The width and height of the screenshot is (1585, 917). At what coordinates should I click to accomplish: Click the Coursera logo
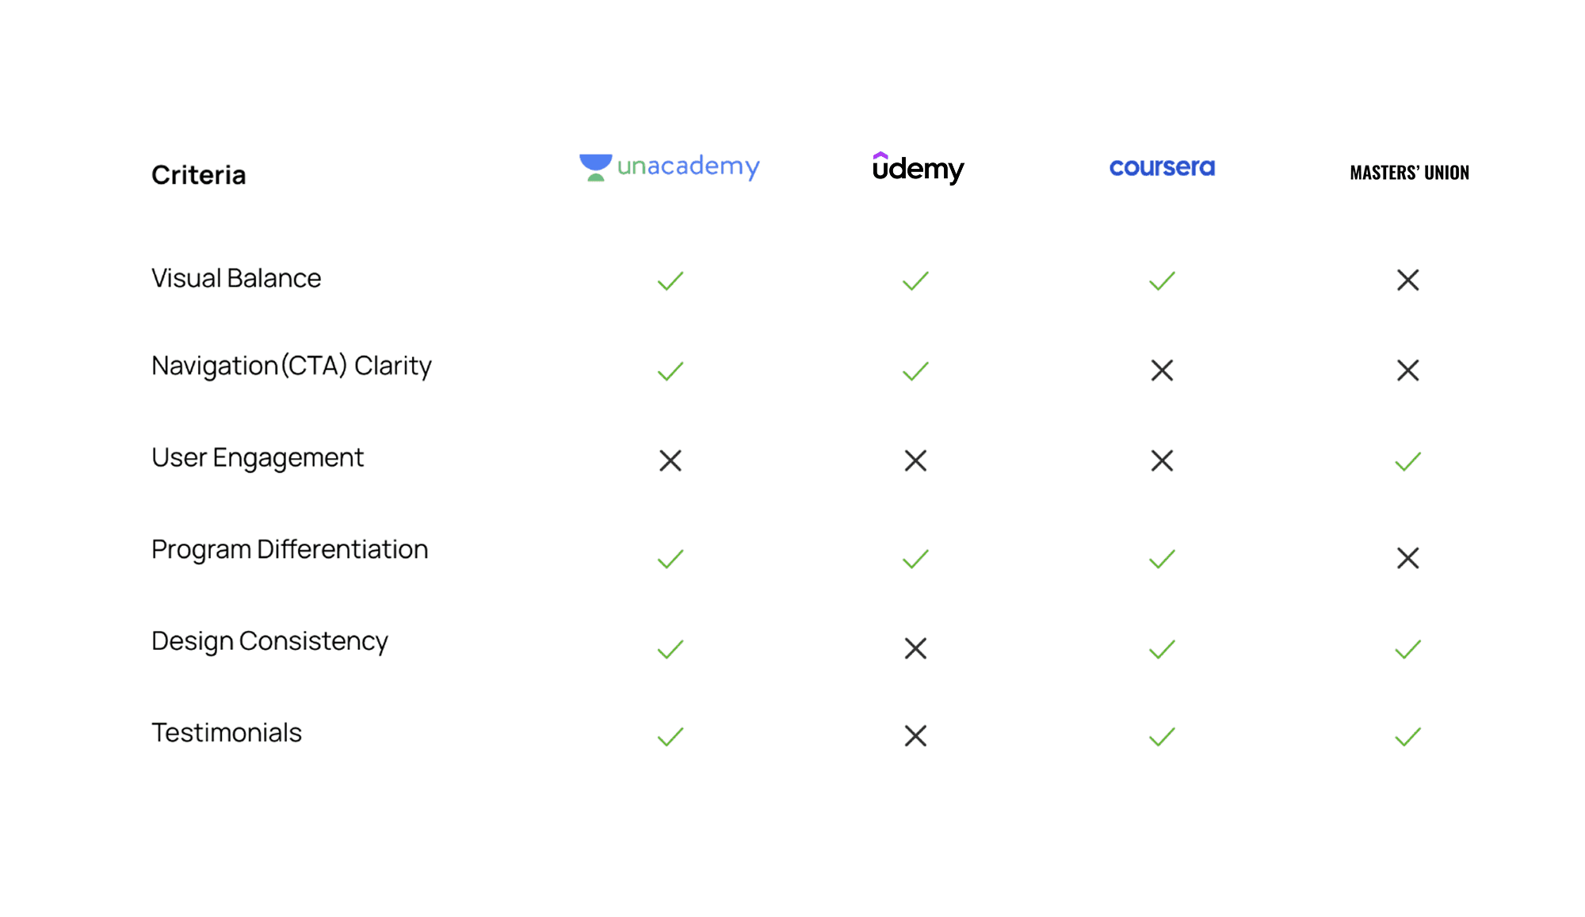1162,167
